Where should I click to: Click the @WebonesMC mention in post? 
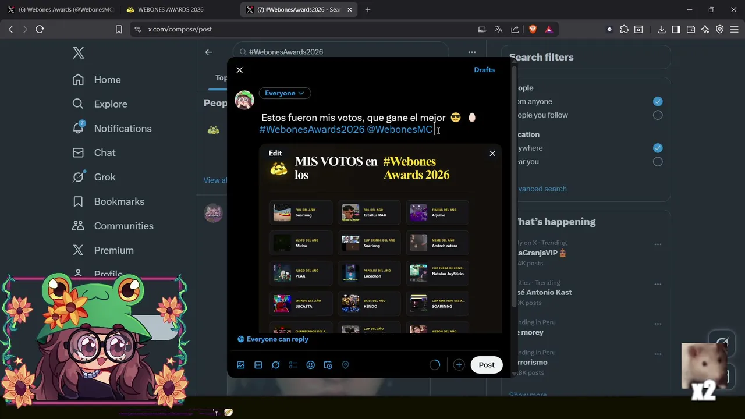[400, 129]
